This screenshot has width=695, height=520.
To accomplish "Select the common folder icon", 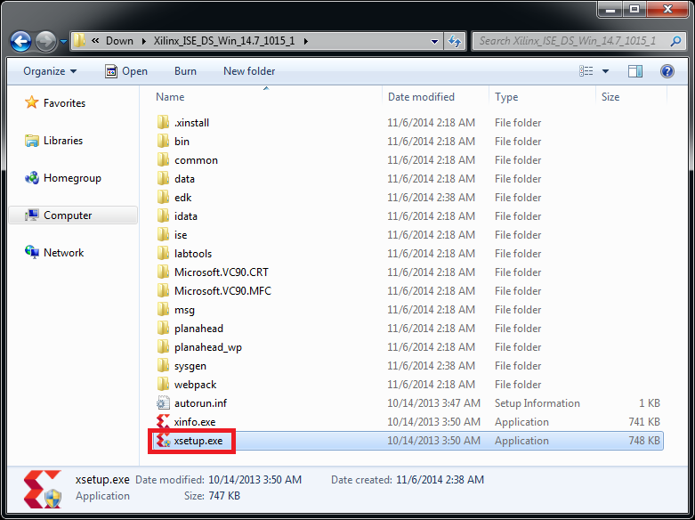I will [x=163, y=159].
